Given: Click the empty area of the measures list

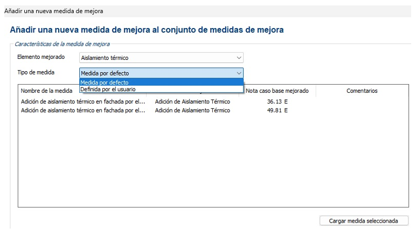Looking at the screenshot, I should 213,162.
